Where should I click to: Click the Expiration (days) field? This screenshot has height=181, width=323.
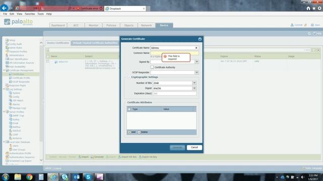pyautogui.click(x=175, y=94)
